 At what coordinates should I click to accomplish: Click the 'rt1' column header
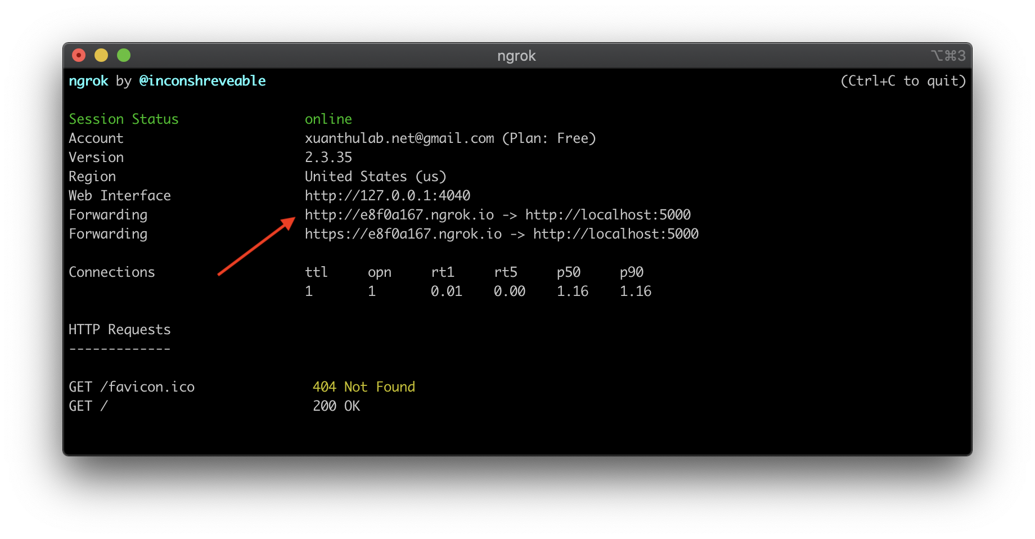443,272
